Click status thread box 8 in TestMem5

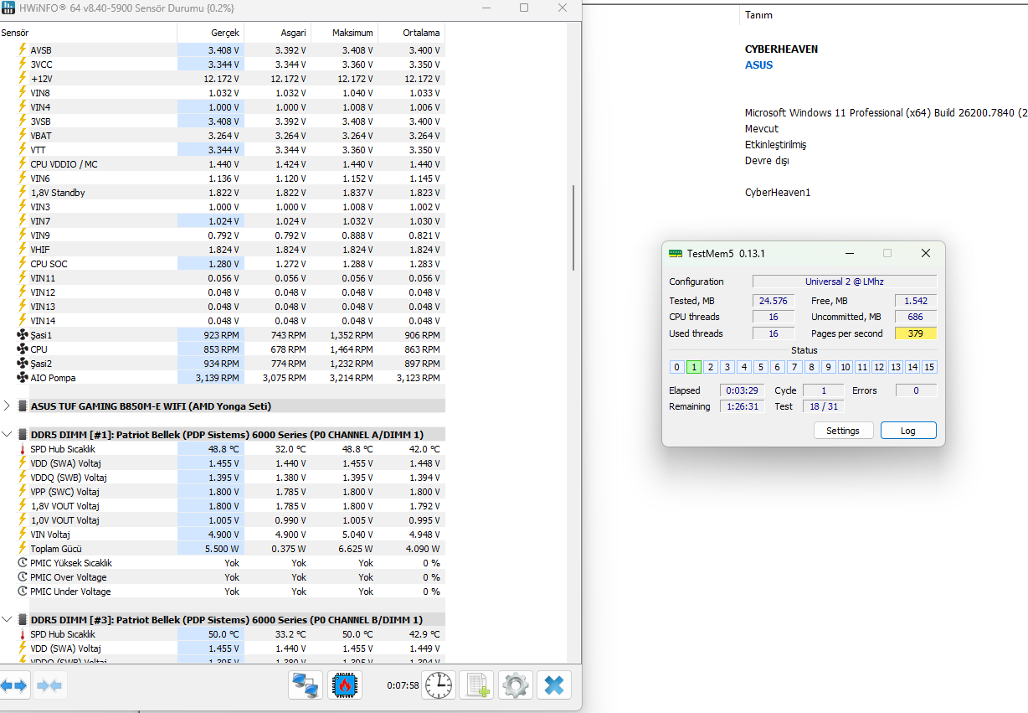click(811, 367)
